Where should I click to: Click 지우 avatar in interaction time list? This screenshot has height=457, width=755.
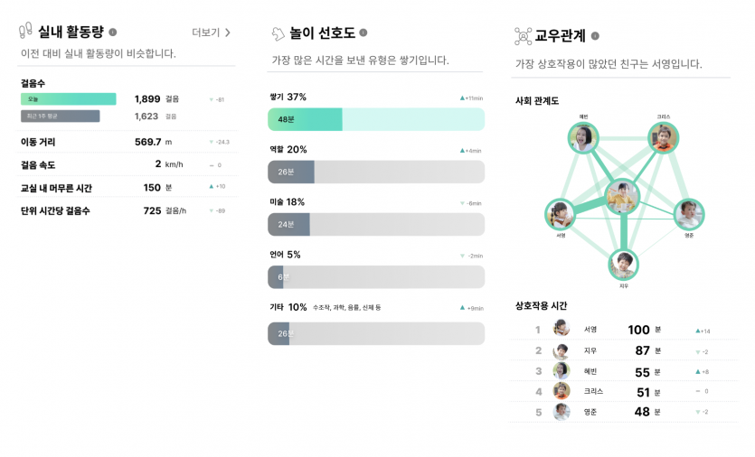coord(561,351)
